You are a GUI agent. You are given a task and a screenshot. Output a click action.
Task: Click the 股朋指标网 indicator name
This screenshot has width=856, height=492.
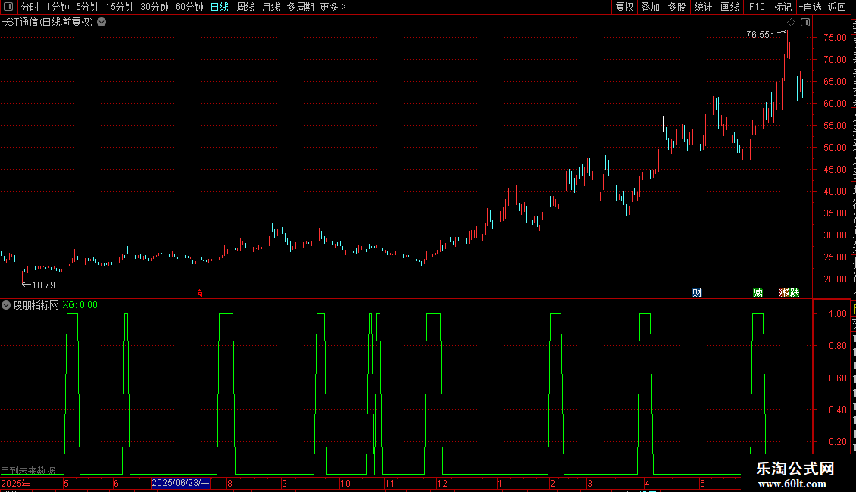[36, 305]
